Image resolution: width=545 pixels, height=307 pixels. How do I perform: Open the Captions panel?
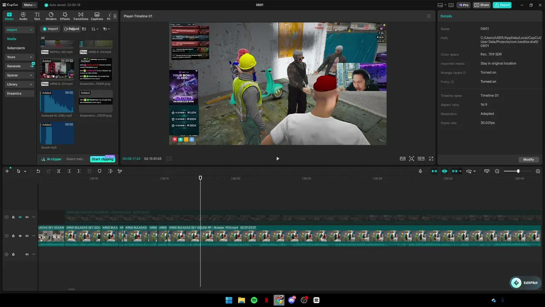97,16
